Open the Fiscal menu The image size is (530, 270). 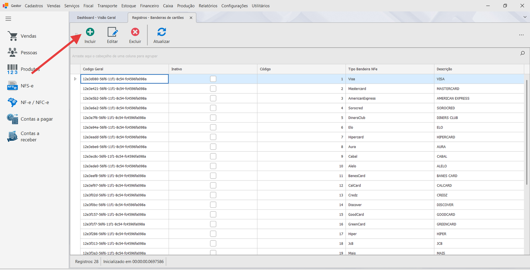[88, 6]
